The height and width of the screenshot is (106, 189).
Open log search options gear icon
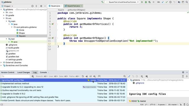(x=33, y=76)
